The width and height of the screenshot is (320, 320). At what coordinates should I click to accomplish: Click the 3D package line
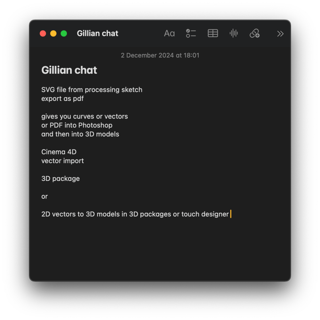pyautogui.click(x=61, y=179)
